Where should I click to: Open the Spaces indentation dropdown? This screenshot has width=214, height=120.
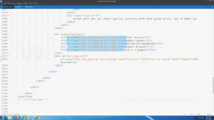[210, 114]
